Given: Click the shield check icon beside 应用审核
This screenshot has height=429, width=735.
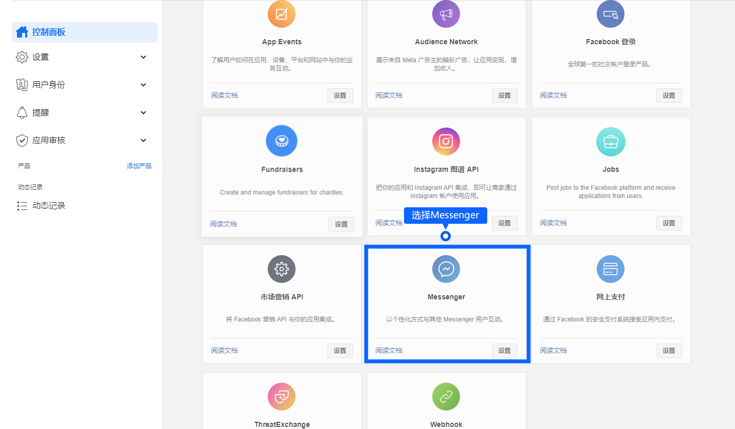Looking at the screenshot, I should pos(22,140).
